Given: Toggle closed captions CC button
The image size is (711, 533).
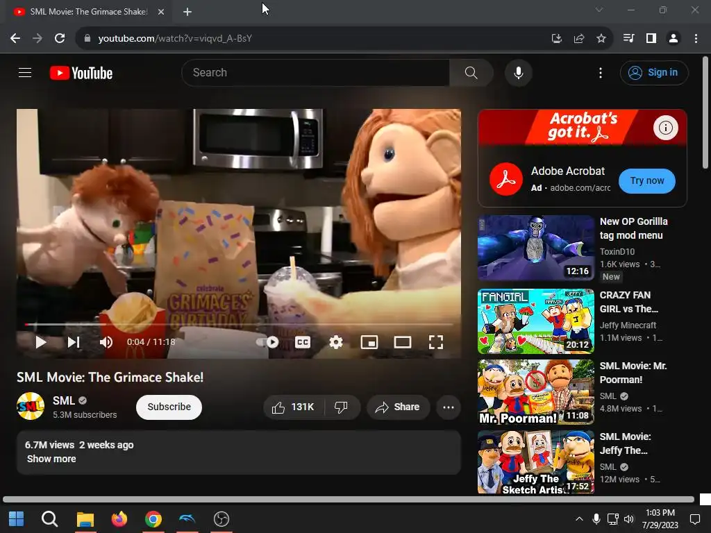Looking at the screenshot, I should (x=303, y=342).
